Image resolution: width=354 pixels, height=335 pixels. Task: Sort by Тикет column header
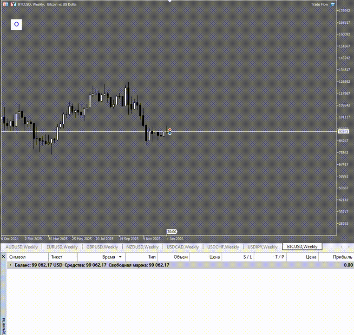pyautogui.click(x=63, y=257)
